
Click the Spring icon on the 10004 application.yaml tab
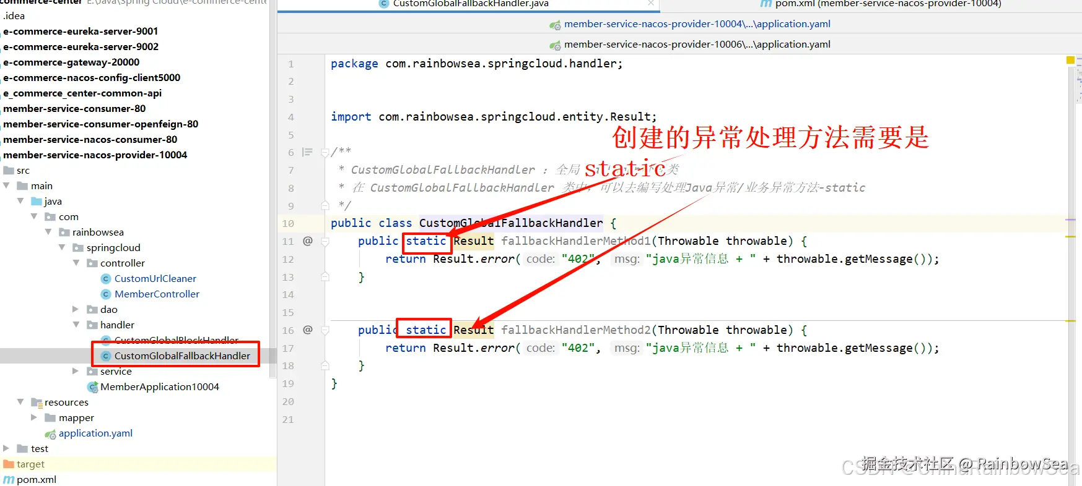(555, 25)
